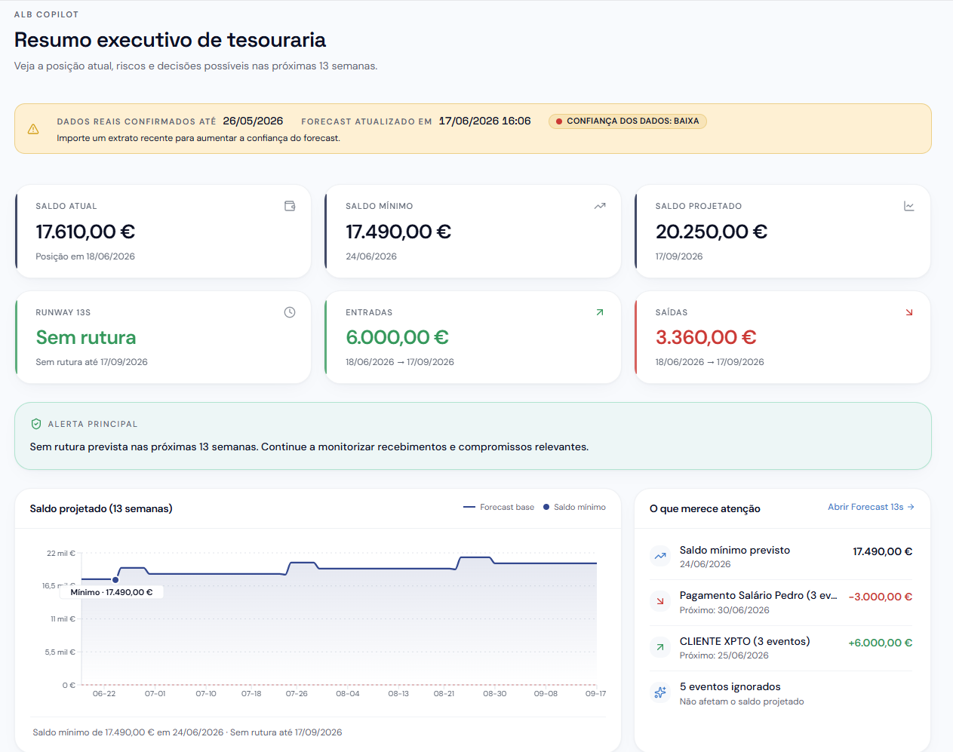Click the warning triangle icon in banner
953x752 pixels.
pyautogui.click(x=33, y=129)
